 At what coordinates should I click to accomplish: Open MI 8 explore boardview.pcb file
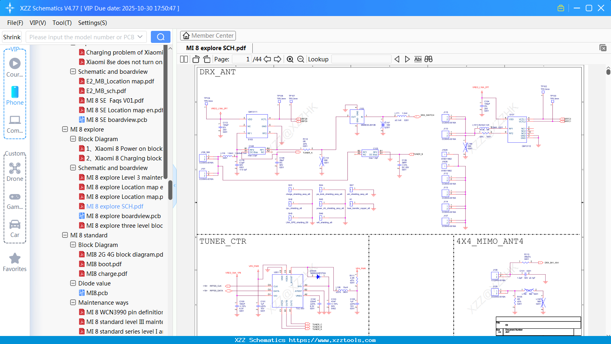(123, 216)
